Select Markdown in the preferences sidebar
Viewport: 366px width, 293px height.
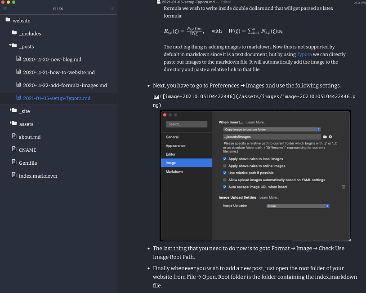(174, 171)
